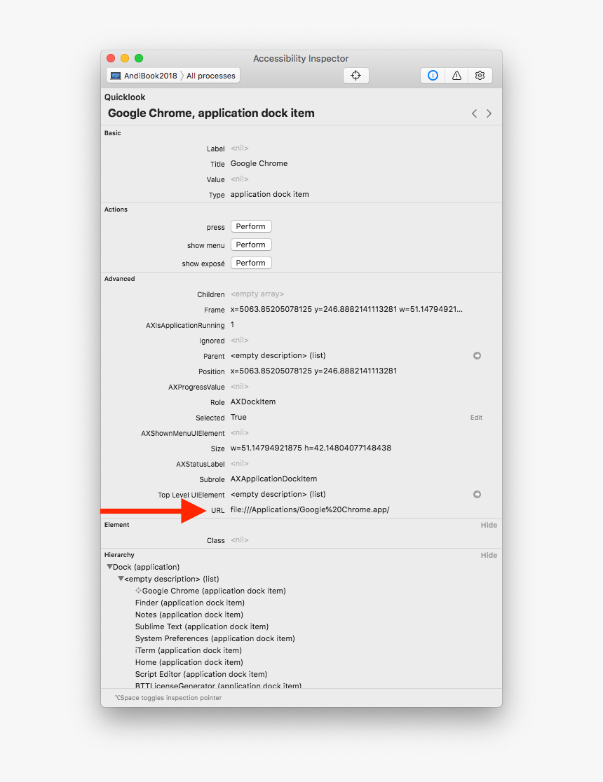The image size is (603, 782).
Task: Click the Type value application dock item
Action: point(269,195)
